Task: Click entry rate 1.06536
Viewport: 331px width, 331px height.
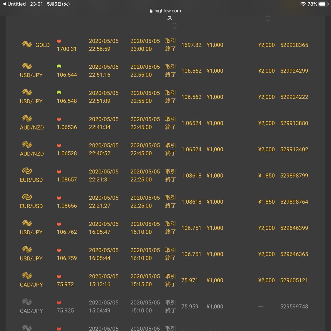Action: click(x=67, y=127)
